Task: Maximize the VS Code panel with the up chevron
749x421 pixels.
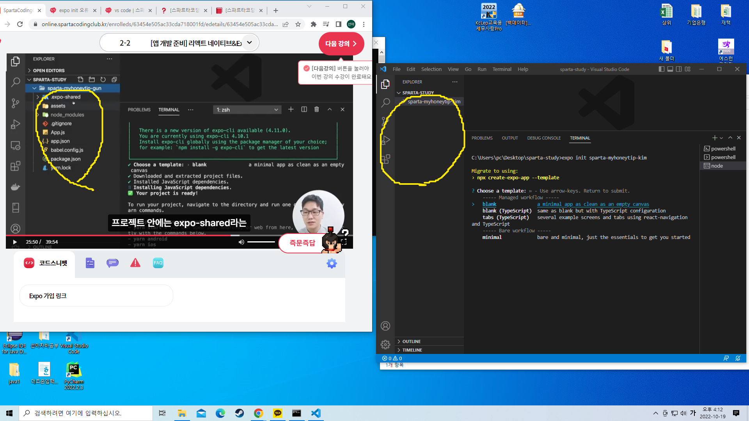Action: click(730, 138)
